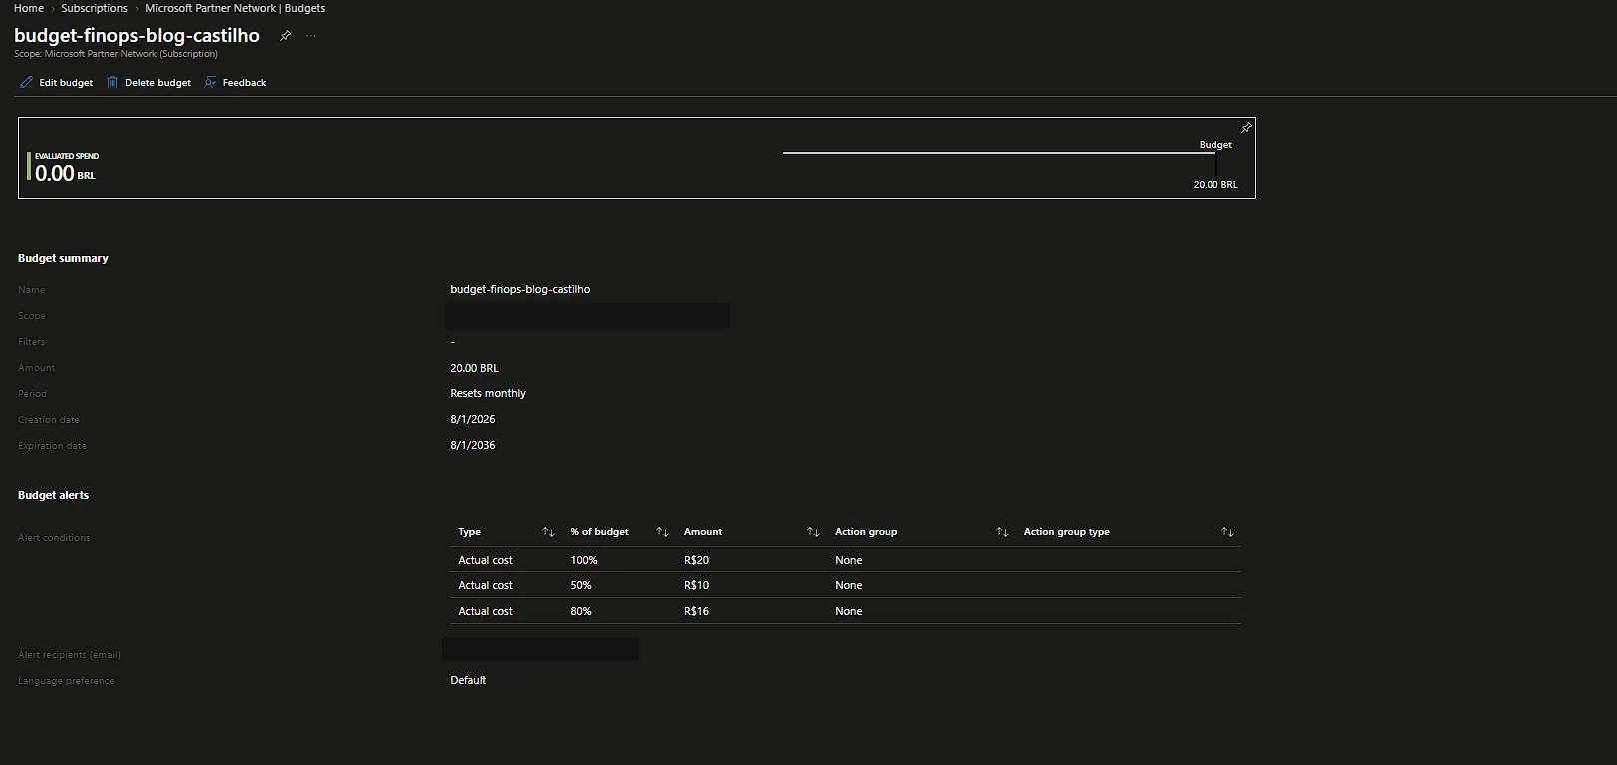
Task: Click the 20.00 BRL label under chart marker
Action: coord(1215,185)
